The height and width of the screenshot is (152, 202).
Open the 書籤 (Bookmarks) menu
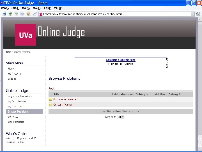36,8
